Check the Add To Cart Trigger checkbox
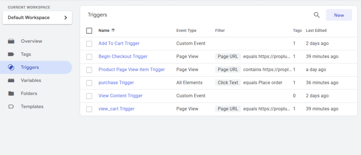Viewport: 361px width, 155px height. (x=89, y=44)
